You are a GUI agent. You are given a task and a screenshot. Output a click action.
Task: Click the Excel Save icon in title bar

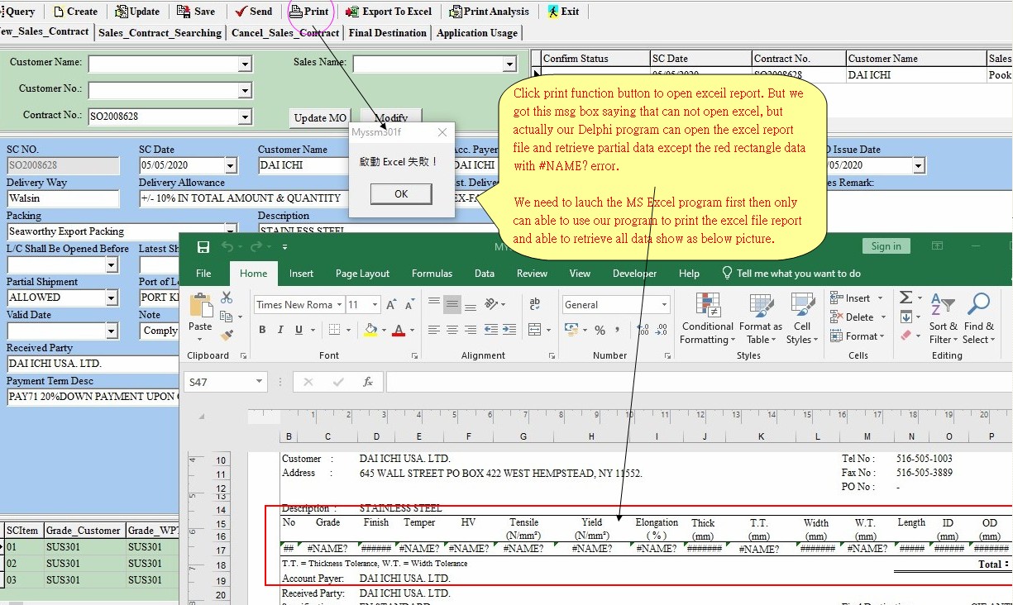pos(203,246)
